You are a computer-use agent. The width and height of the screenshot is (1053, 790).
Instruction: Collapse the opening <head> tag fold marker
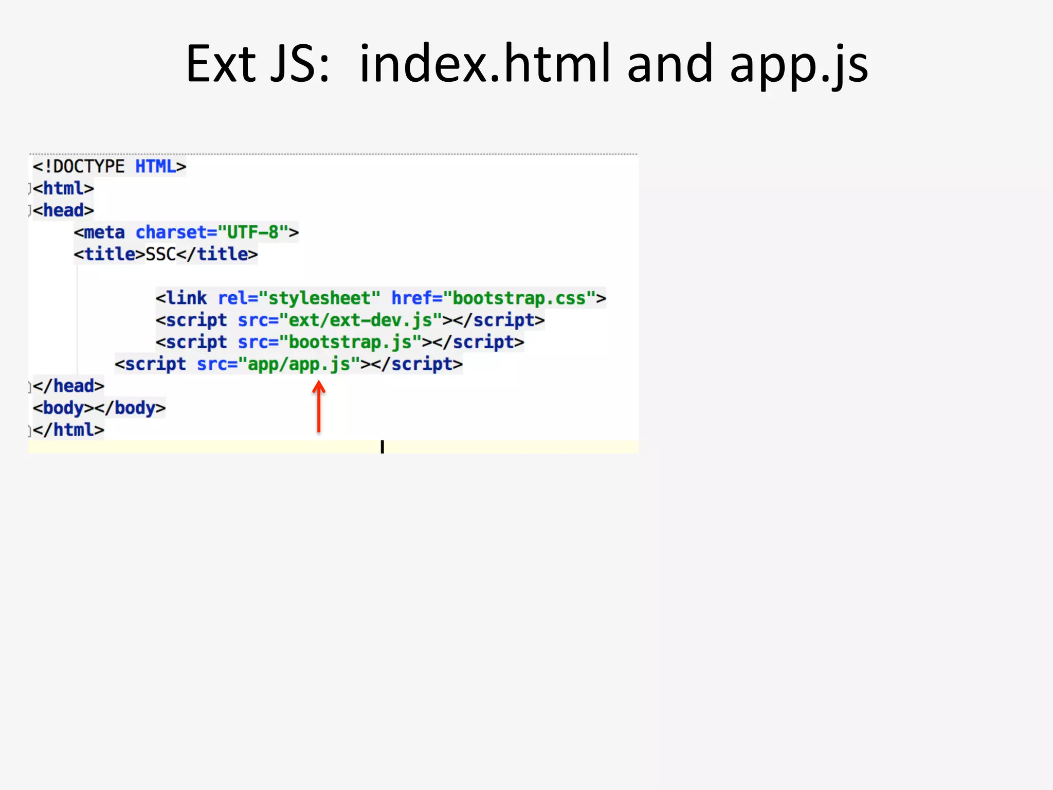click(30, 211)
